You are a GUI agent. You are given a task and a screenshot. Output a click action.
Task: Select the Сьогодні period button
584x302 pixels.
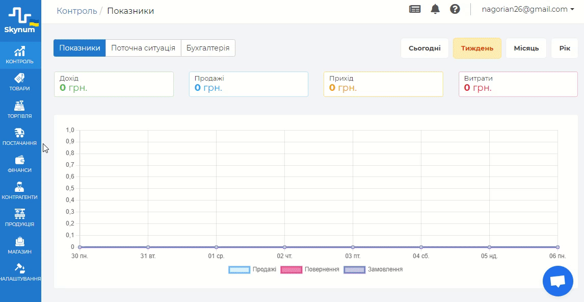click(424, 48)
